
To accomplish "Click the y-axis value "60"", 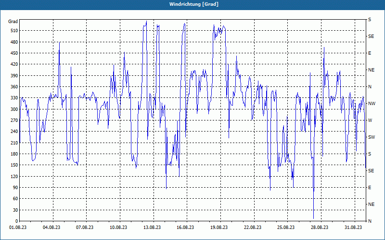I will [15, 199].
